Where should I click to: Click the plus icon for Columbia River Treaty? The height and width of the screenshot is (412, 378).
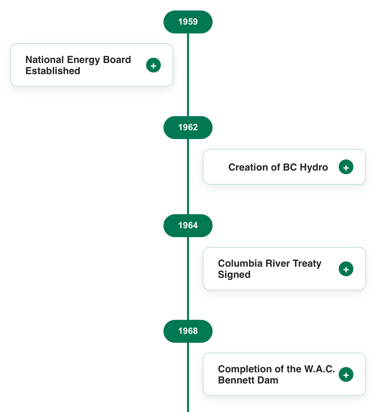[x=346, y=269]
